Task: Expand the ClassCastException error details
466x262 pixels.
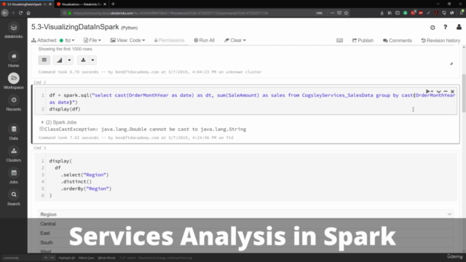Action: [42, 129]
